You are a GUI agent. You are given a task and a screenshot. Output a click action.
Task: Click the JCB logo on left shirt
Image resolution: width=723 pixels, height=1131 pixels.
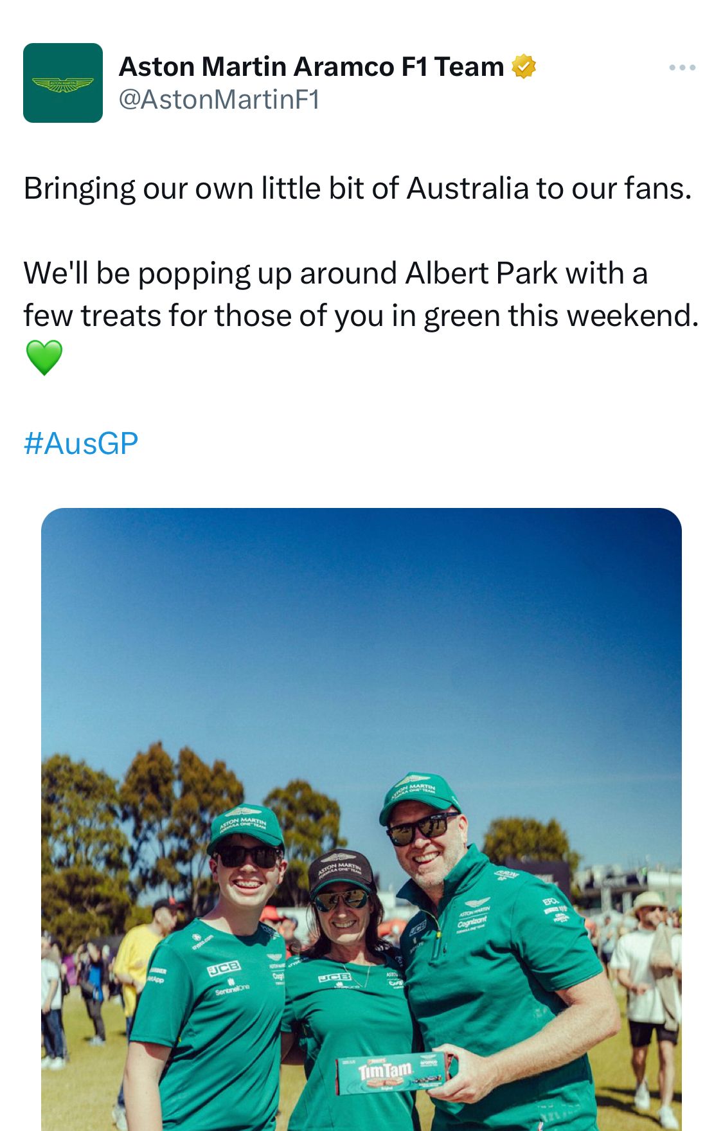coord(224,968)
